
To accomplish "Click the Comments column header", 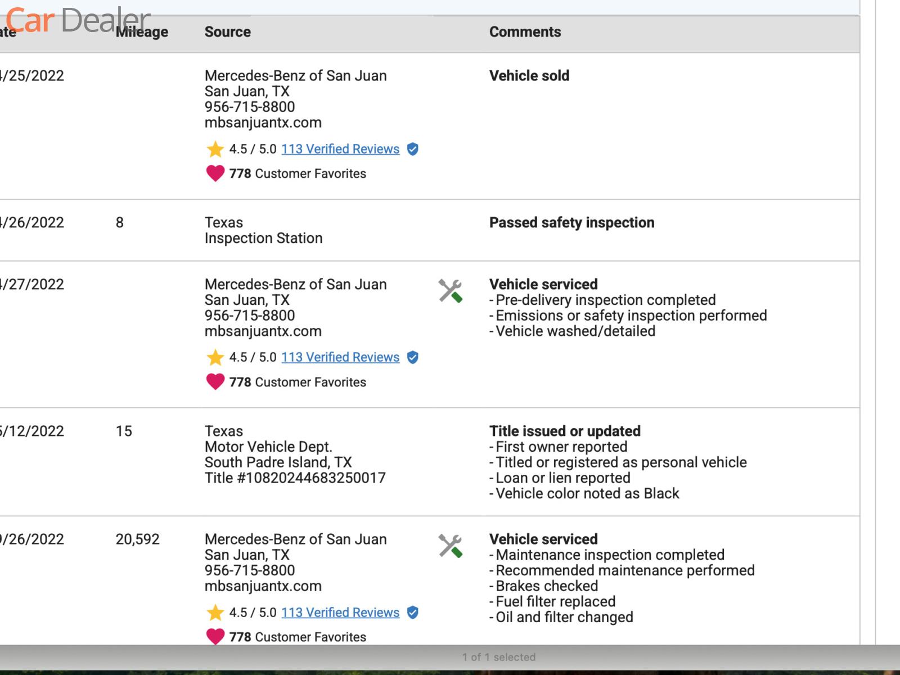I will (525, 32).
